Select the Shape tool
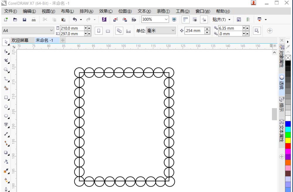 click(5, 51)
